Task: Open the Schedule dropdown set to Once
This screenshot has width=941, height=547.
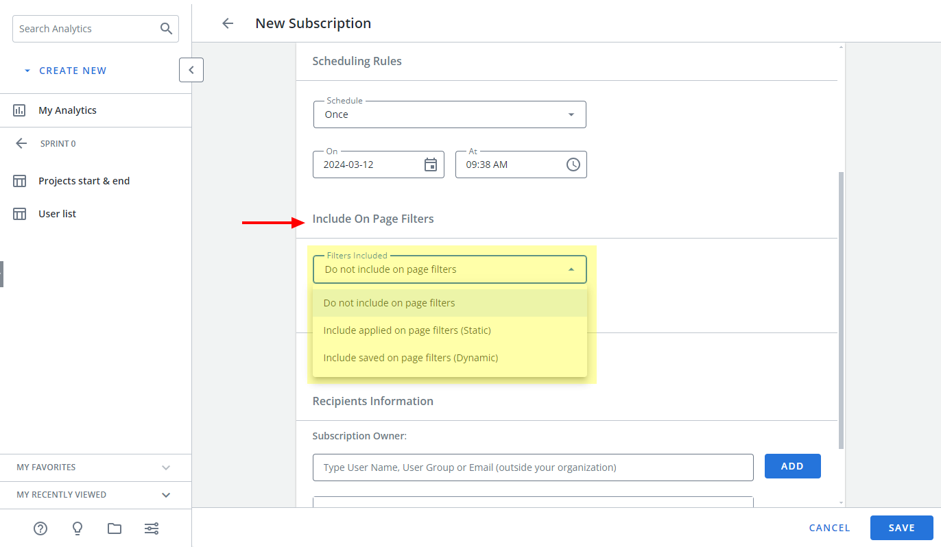Action: [x=571, y=114]
